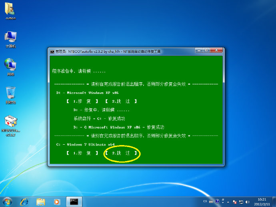Viewport: 276px width, 207px height.
Task: Launch the NTBOOTautofix v2.3.2 desktop icon
Action: (10, 125)
